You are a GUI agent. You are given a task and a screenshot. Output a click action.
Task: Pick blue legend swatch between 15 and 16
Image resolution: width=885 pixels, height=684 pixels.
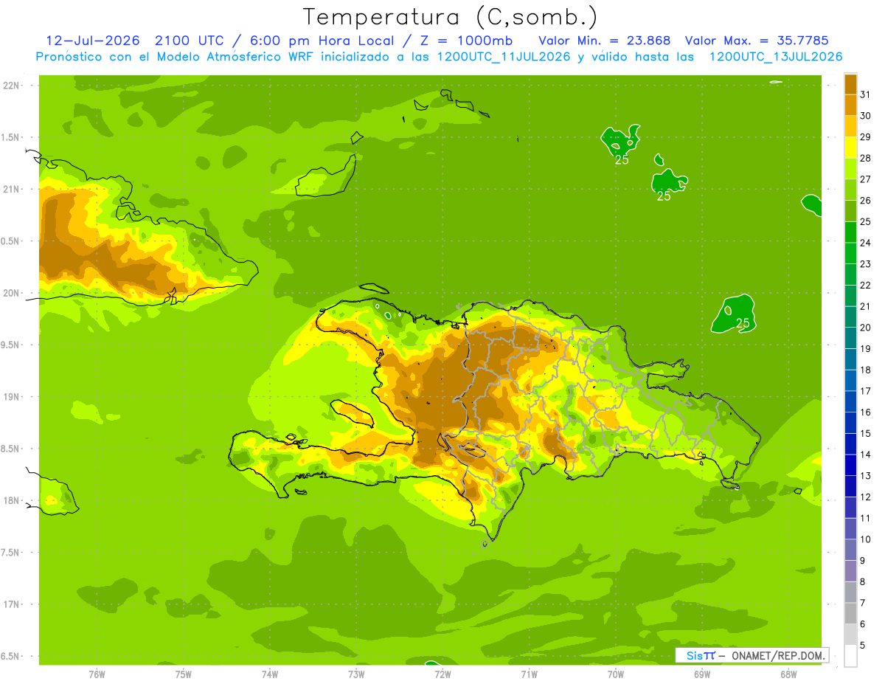(x=850, y=423)
